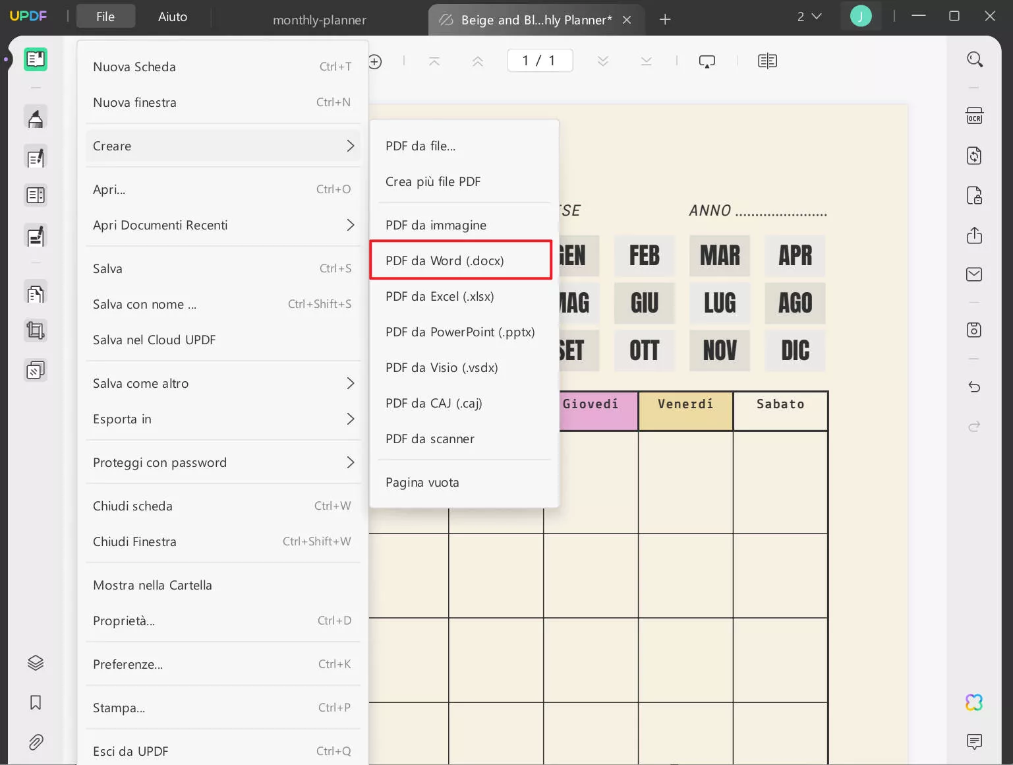Screen dimensions: 1013x765
Task: Expand the Creare submenu
Action: (223, 146)
